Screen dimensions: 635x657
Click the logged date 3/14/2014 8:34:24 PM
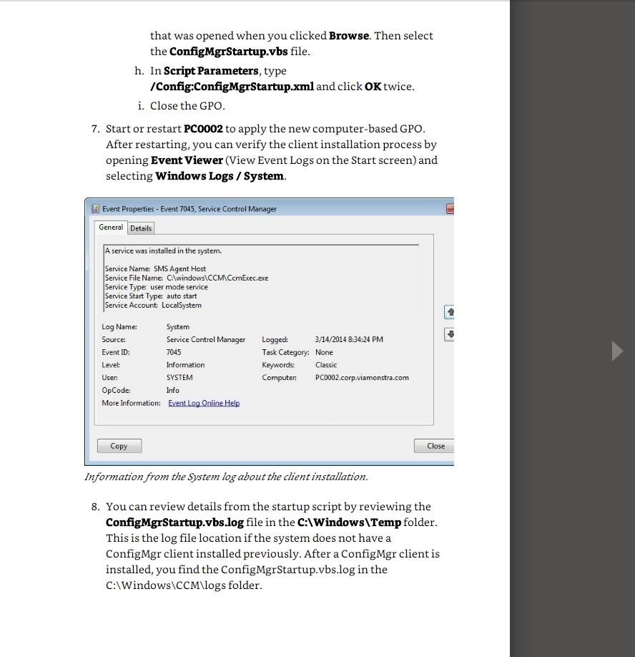(349, 339)
